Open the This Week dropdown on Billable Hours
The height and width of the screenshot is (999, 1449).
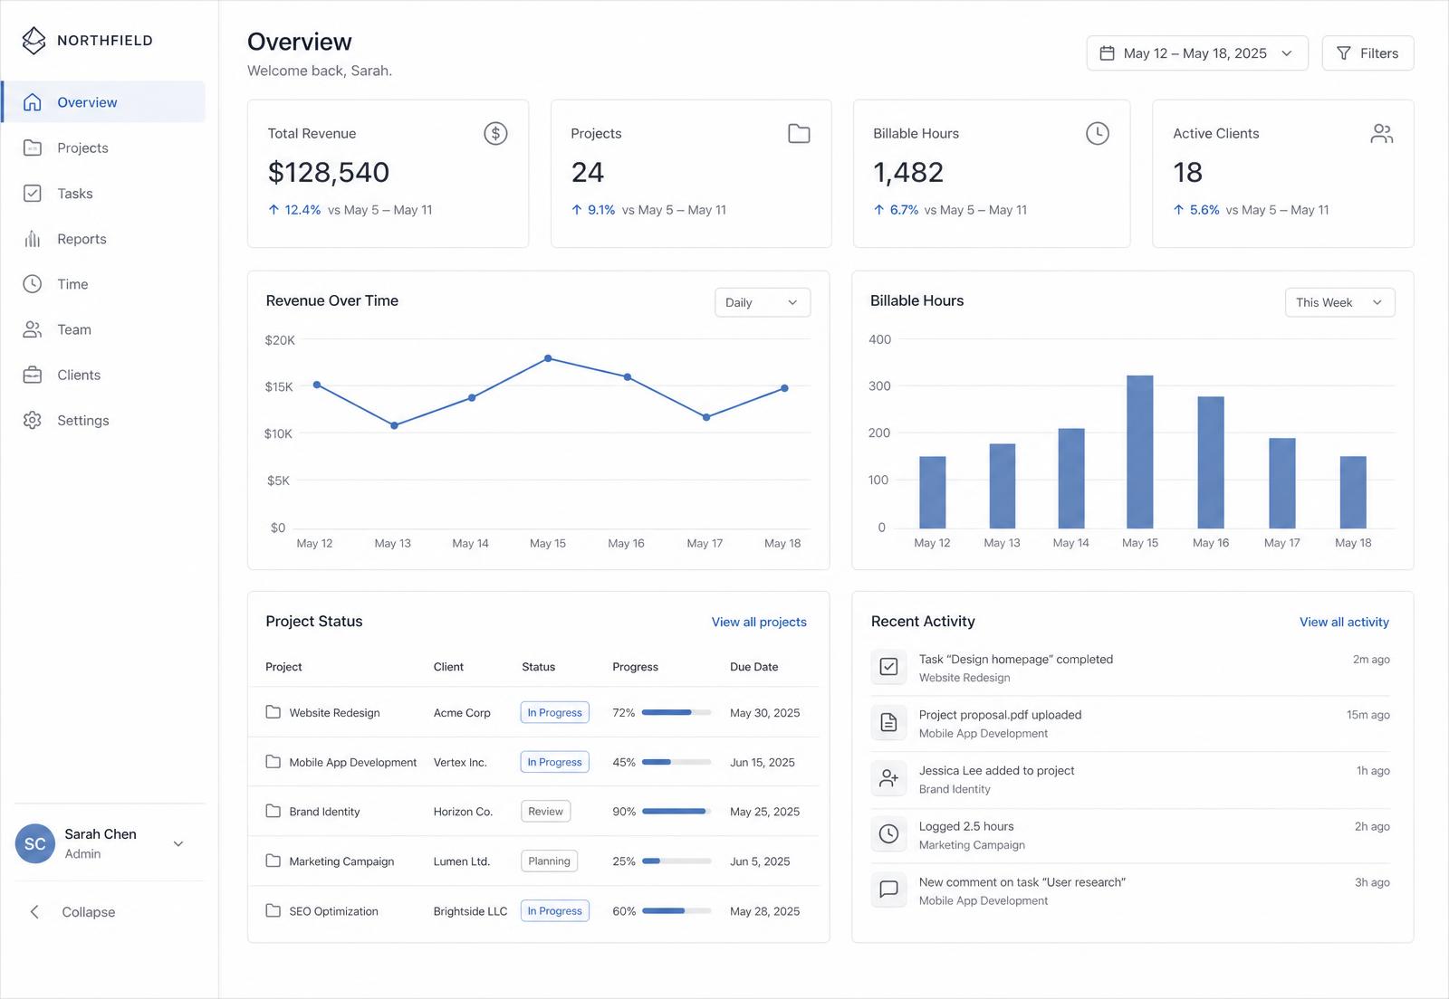(1340, 302)
